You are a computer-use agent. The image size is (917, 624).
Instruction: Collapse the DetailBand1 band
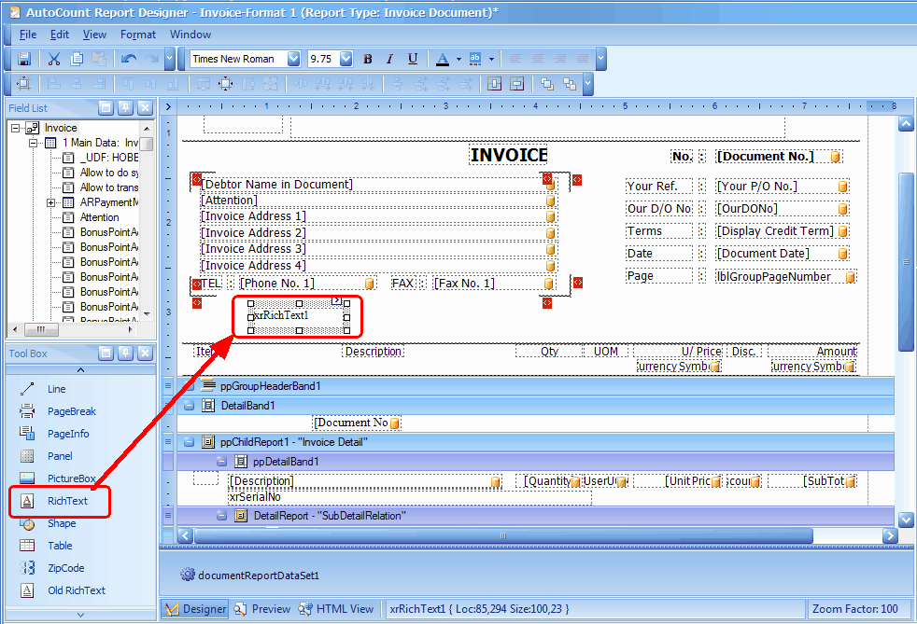(189, 406)
